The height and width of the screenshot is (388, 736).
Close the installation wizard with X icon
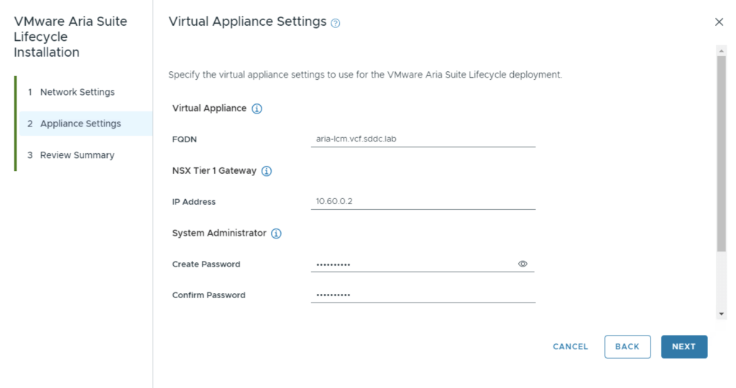719,22
